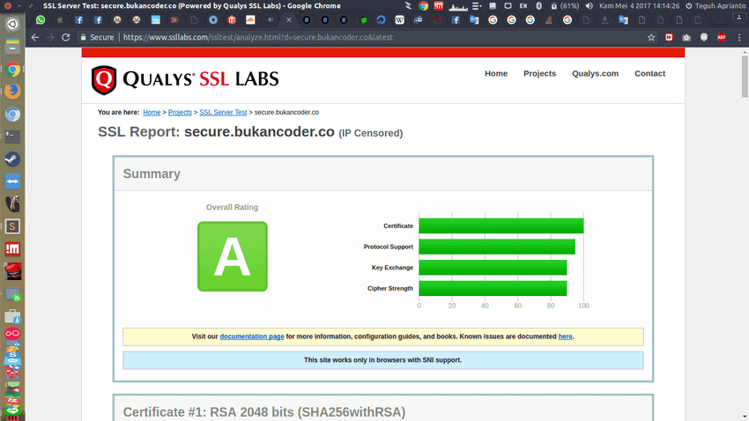Open Sublime Text from the launcher
Screen dimensions: 749x421
(x=12, y=226)
